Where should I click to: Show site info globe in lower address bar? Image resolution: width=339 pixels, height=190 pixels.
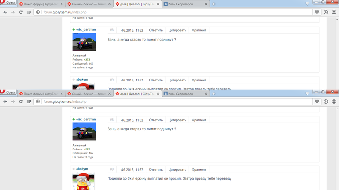[x=38, y=102]
